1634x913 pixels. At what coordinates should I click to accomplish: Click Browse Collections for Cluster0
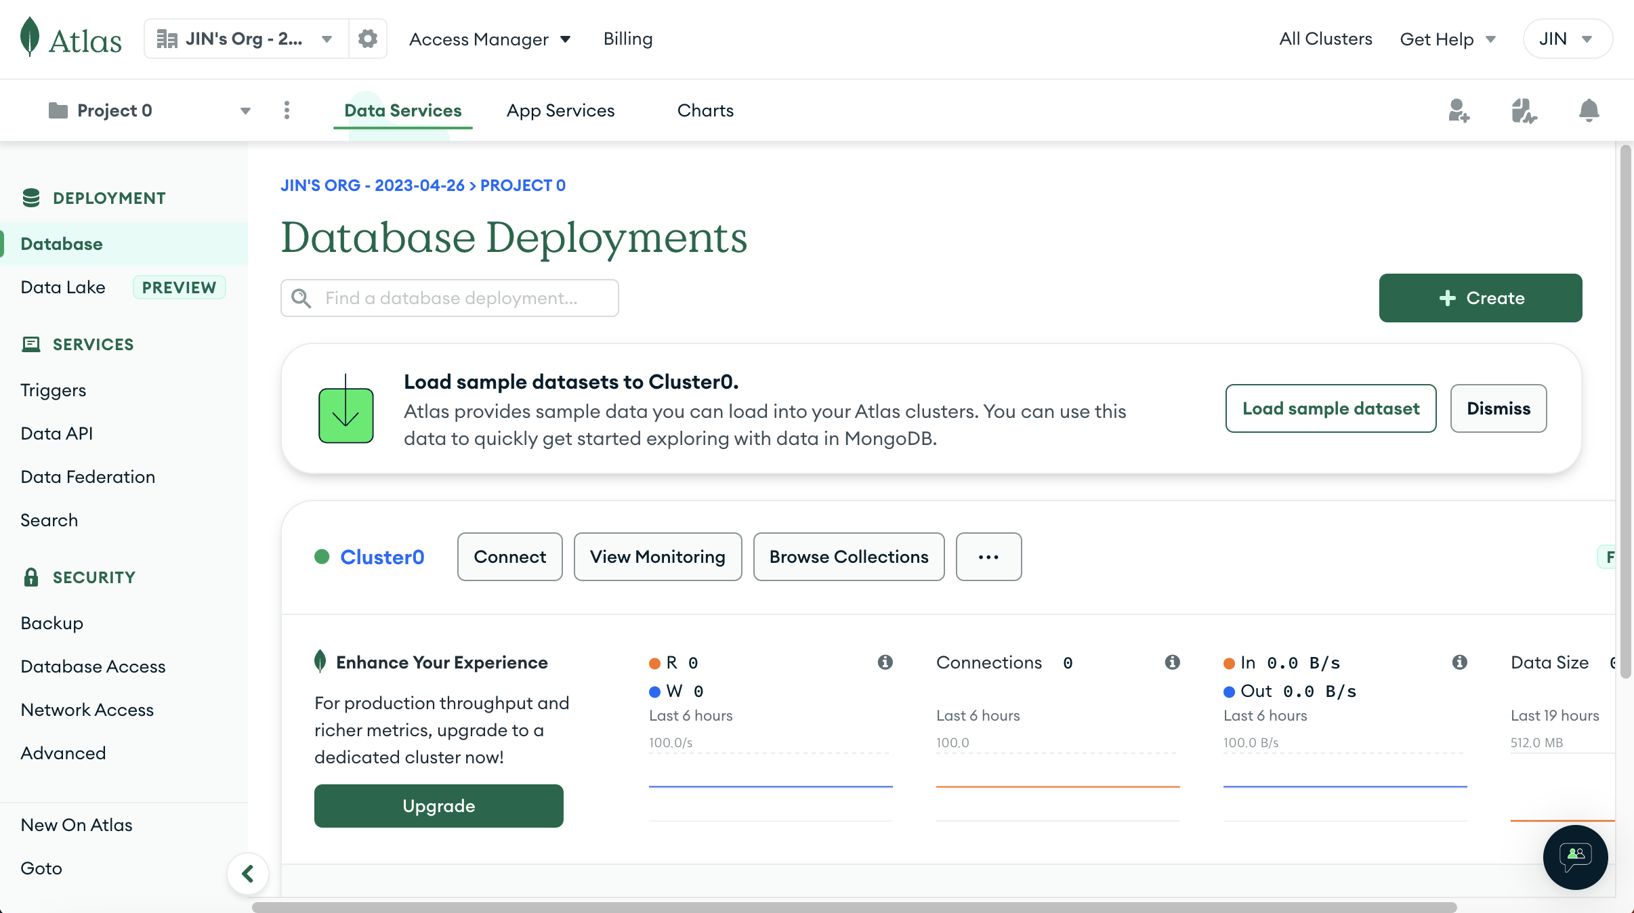click(849, 557)
